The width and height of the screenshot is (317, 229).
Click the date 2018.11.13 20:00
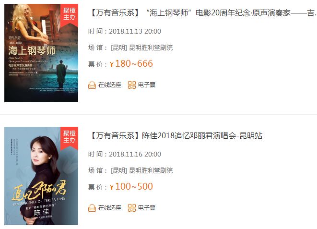[x=135, y=31]
